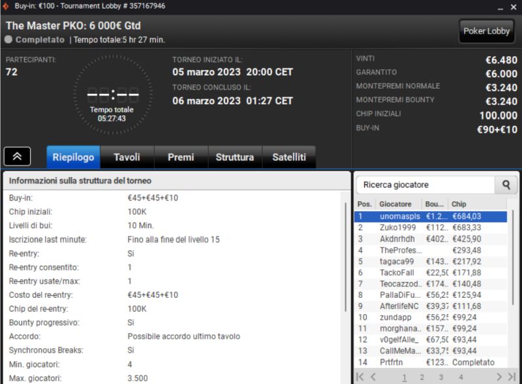Click the Completato status label
This screenshot has width=522, height=384.
tap(40, 40)
